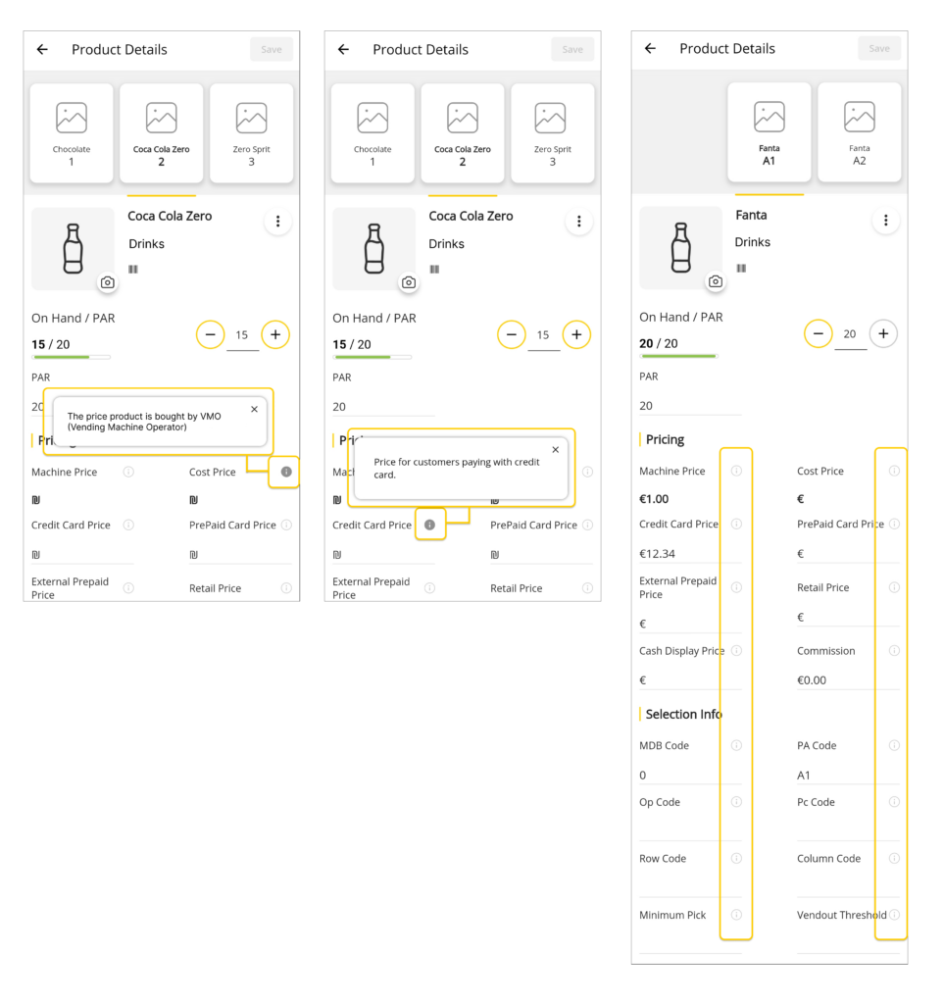Increase Fanta on-hand quantity with plus button

point(883,333)
